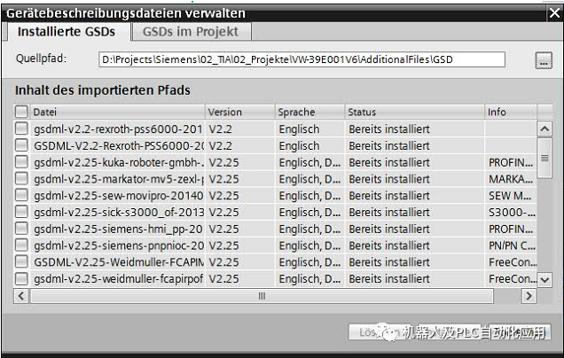Open the Installierte GSDs tab
The height and width of the screenshot is (358, 564).
click(68, 31)
